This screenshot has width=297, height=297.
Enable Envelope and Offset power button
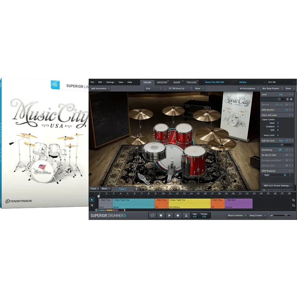[287, 160]
